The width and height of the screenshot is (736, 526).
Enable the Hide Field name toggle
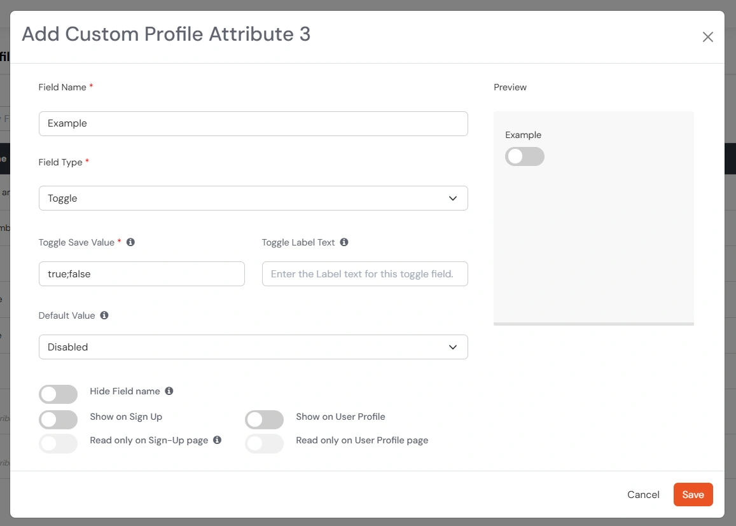[x=58, y=394]
